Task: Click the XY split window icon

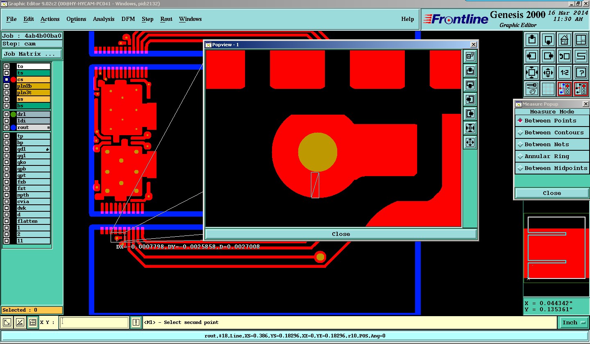Action: click(x=581, y=40)
